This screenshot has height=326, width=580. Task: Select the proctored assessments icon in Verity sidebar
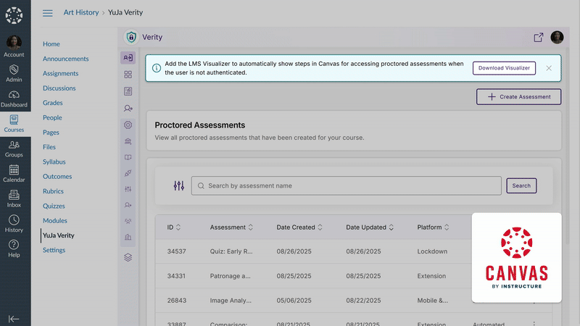(x=128, y=58)
